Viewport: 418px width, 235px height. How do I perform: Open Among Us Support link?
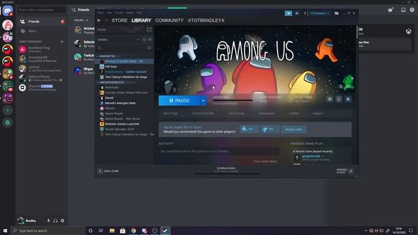pyautogui.click(x=318, y=113)
